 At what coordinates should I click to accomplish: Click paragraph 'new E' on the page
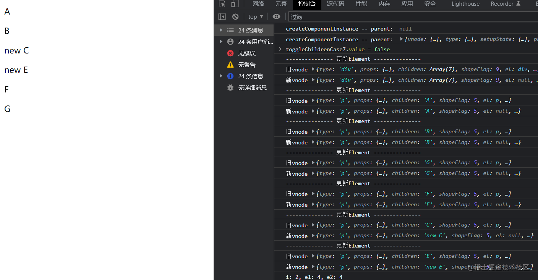[x=16, y=70]
